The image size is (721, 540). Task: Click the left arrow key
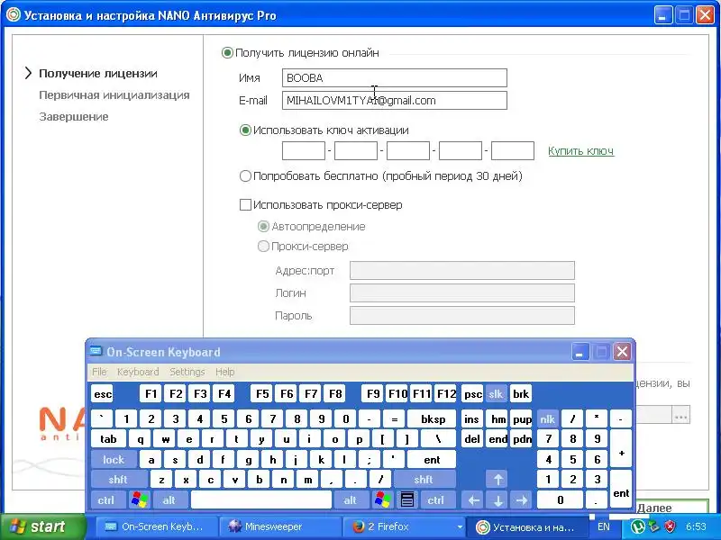pyautogui.click(x=473, y=500)
